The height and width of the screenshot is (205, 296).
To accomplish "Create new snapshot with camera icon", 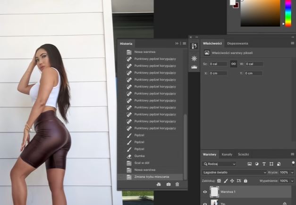I will pos(169,184).
